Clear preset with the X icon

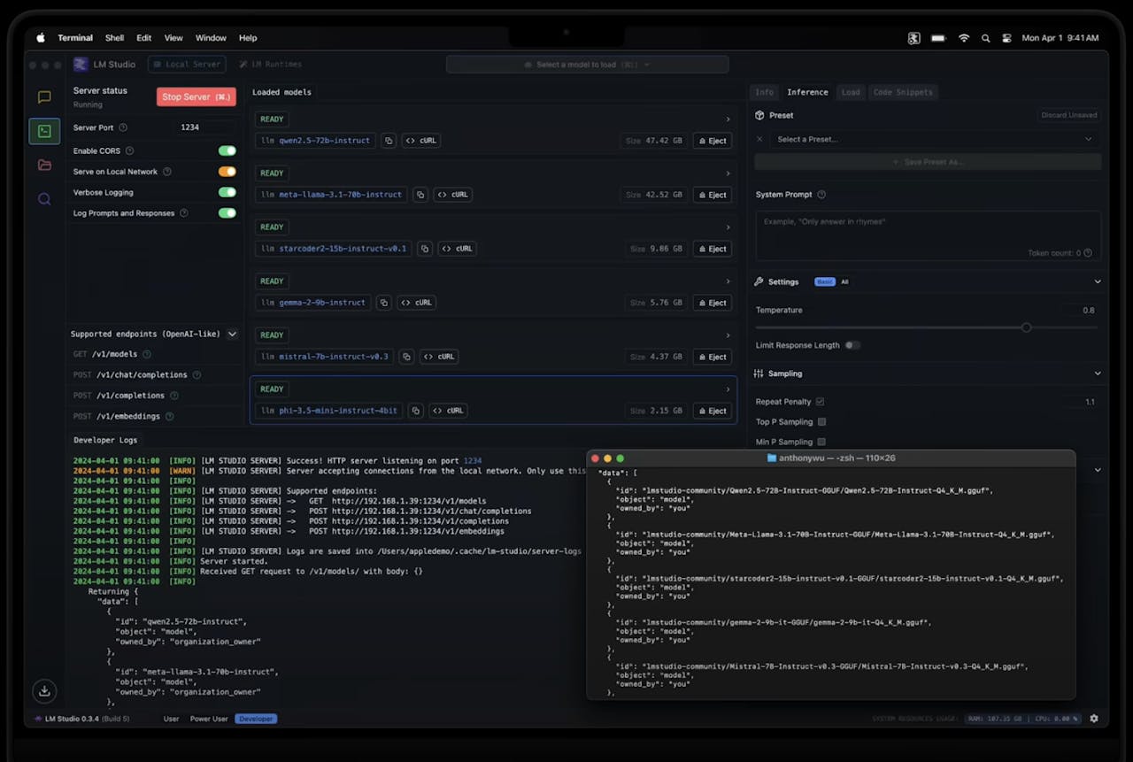[759, 139]
